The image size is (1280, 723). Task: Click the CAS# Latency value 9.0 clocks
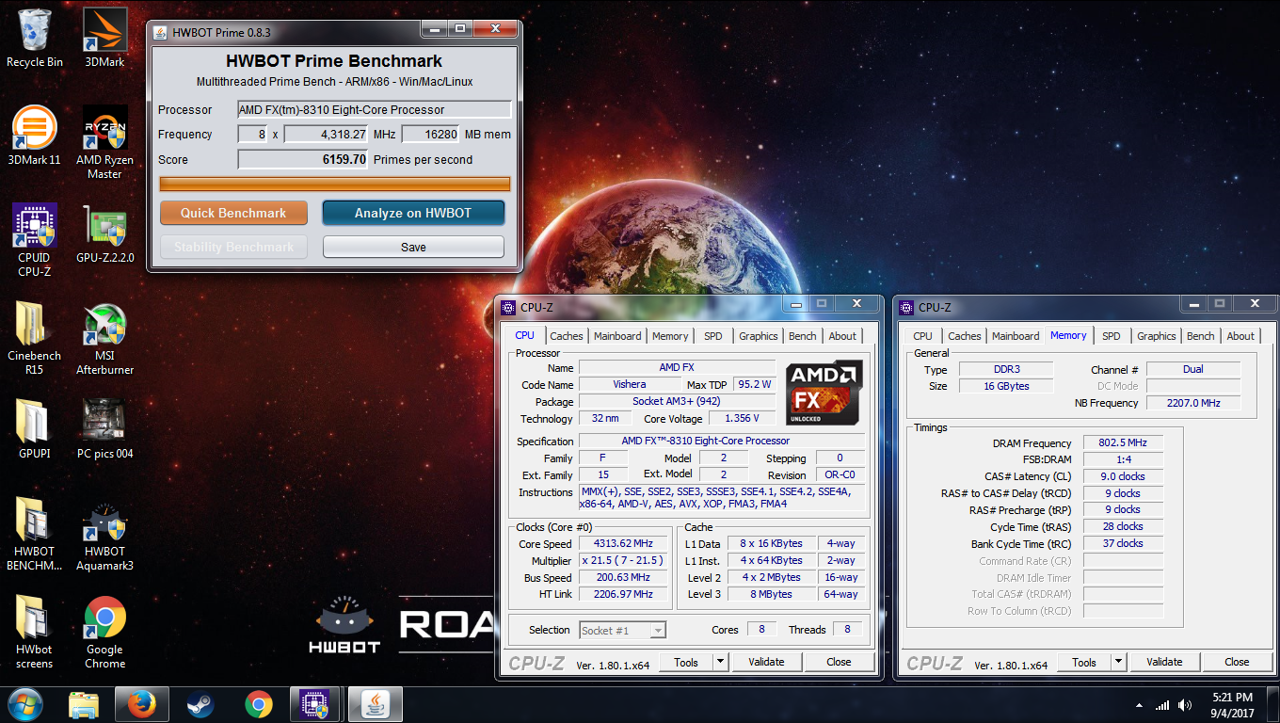coord(1123,476)
